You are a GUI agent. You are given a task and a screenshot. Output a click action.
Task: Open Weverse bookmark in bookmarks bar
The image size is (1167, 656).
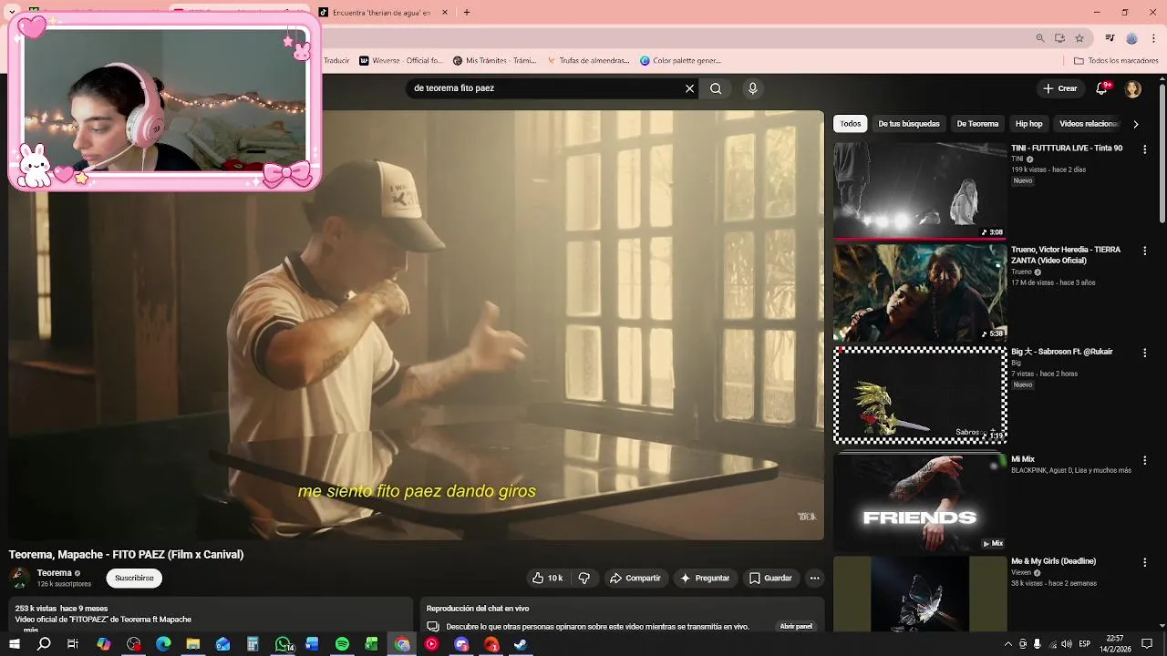(400, 61)
